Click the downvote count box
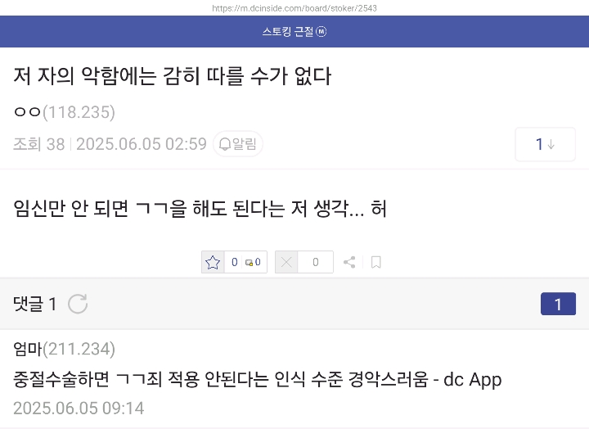 click(x=316, y=262)
